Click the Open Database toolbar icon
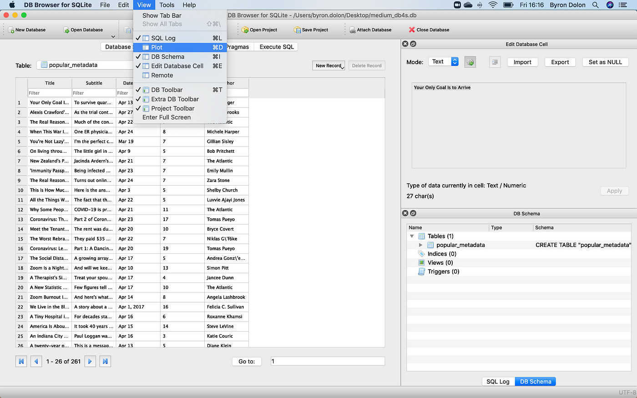 point(66,30)
